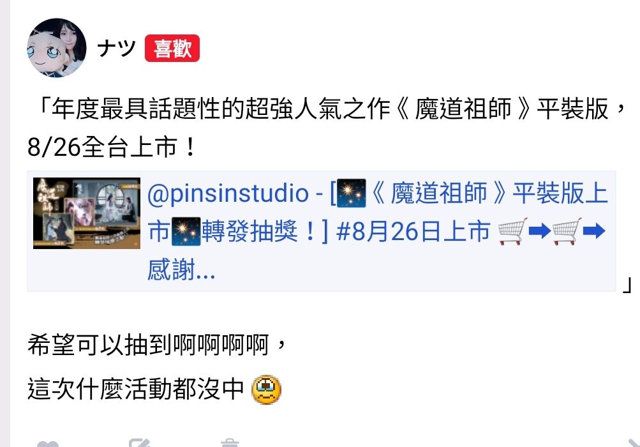Viewport: 640px width, 447px height.
Task: Like the post with the heart icon
Action: pyautogui.click(x=48, y=444)
